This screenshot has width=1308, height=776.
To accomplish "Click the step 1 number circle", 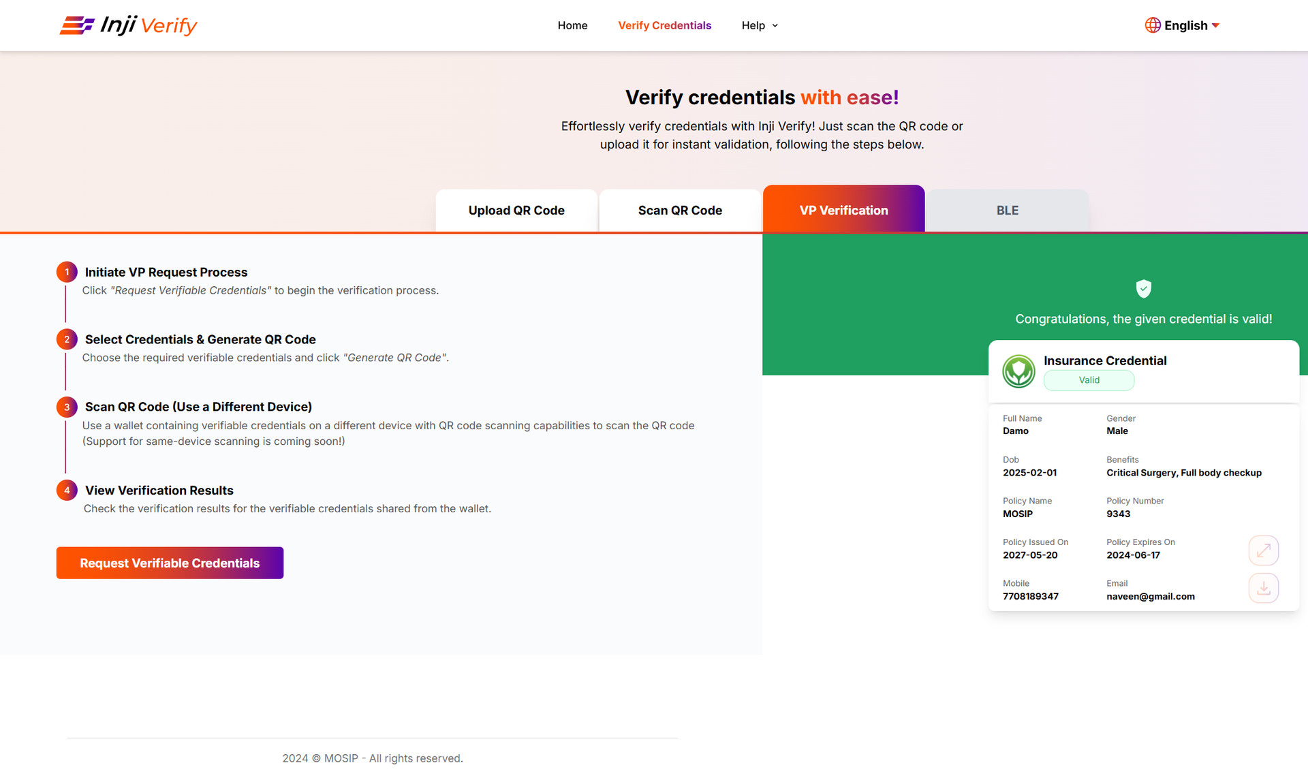I will click(x=67, y=272).
